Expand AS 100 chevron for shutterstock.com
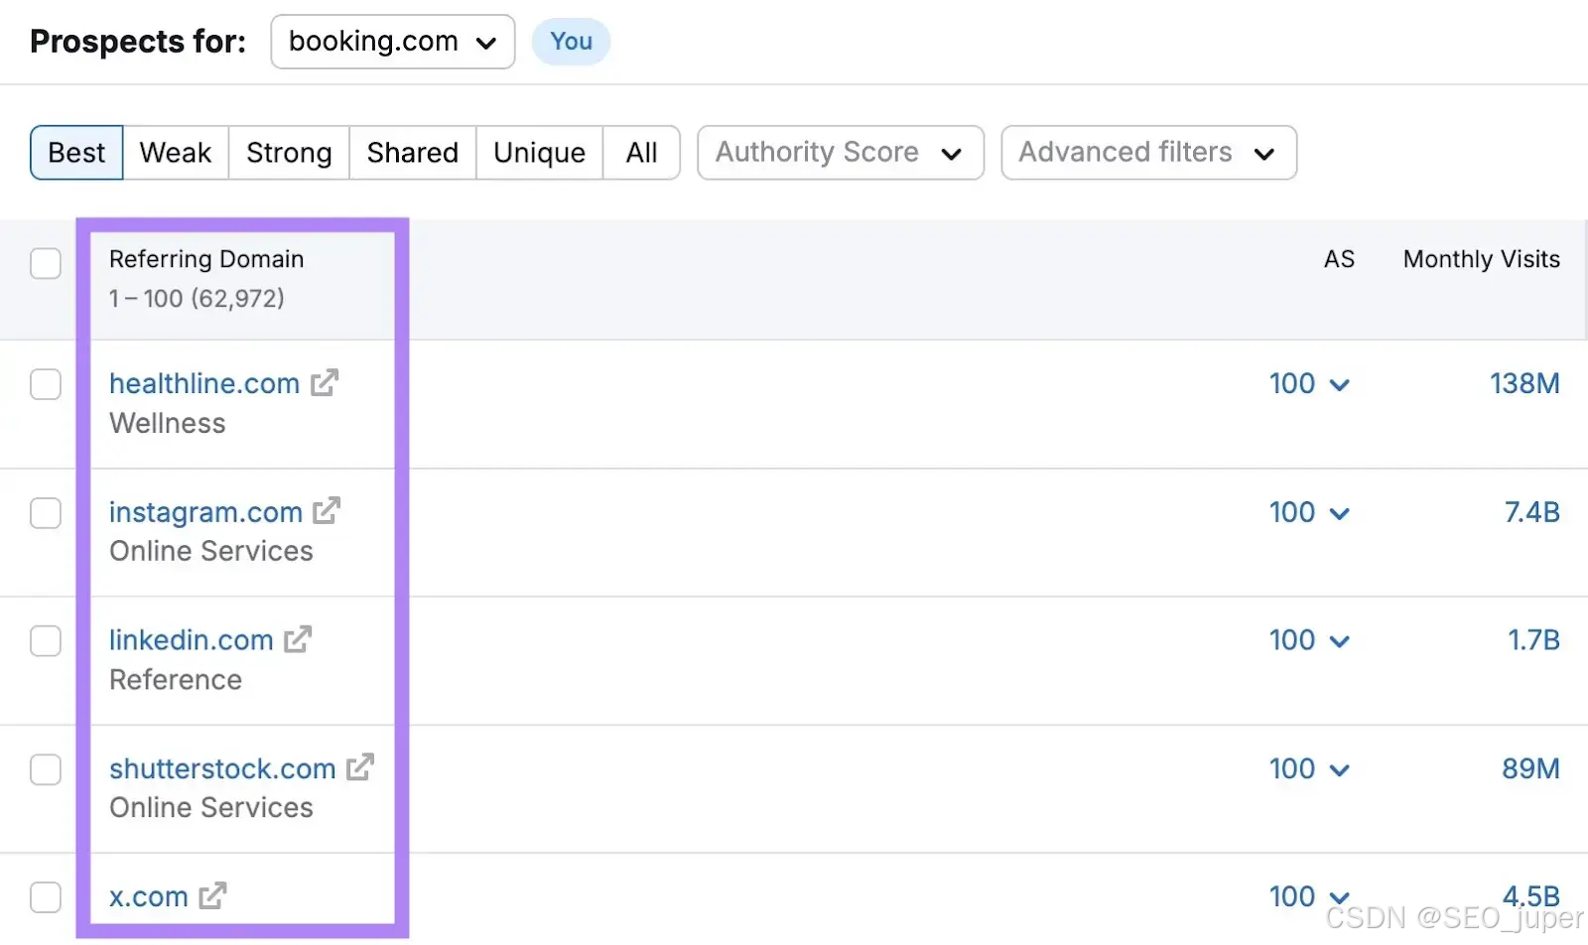Screen dimensions: 1588x945 (x=1339, y=769)
